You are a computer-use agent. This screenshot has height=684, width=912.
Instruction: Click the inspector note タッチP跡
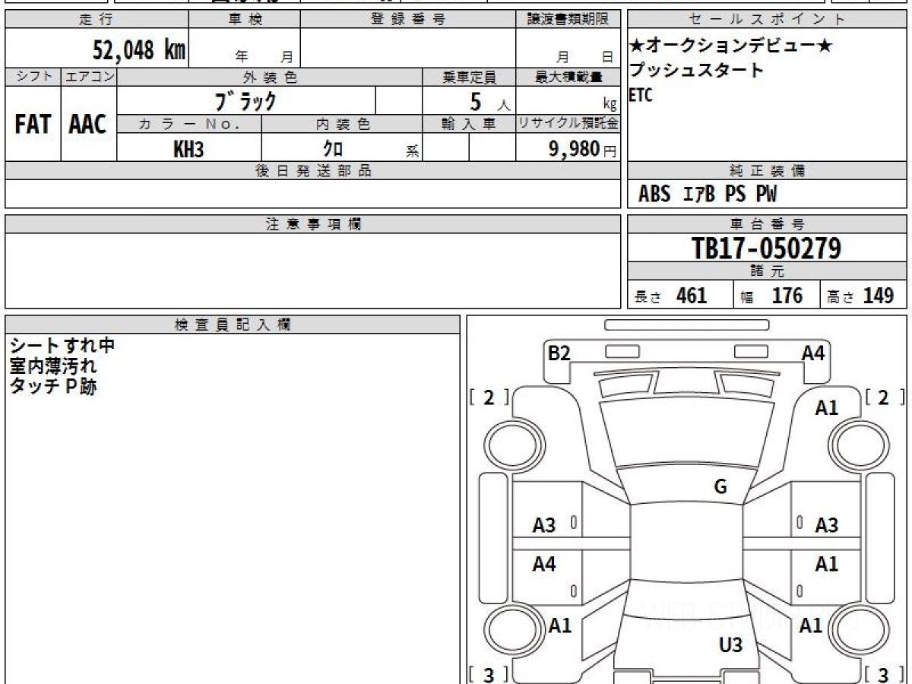tap(52, 386)
